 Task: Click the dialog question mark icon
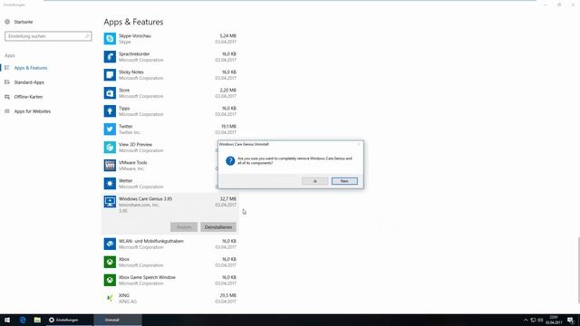click(230, 161)
